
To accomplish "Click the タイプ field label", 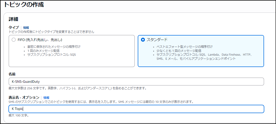I will coord(14,28).
